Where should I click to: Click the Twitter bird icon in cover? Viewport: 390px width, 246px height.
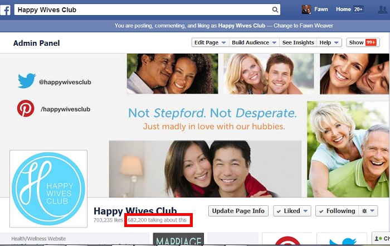pos(27,80)
